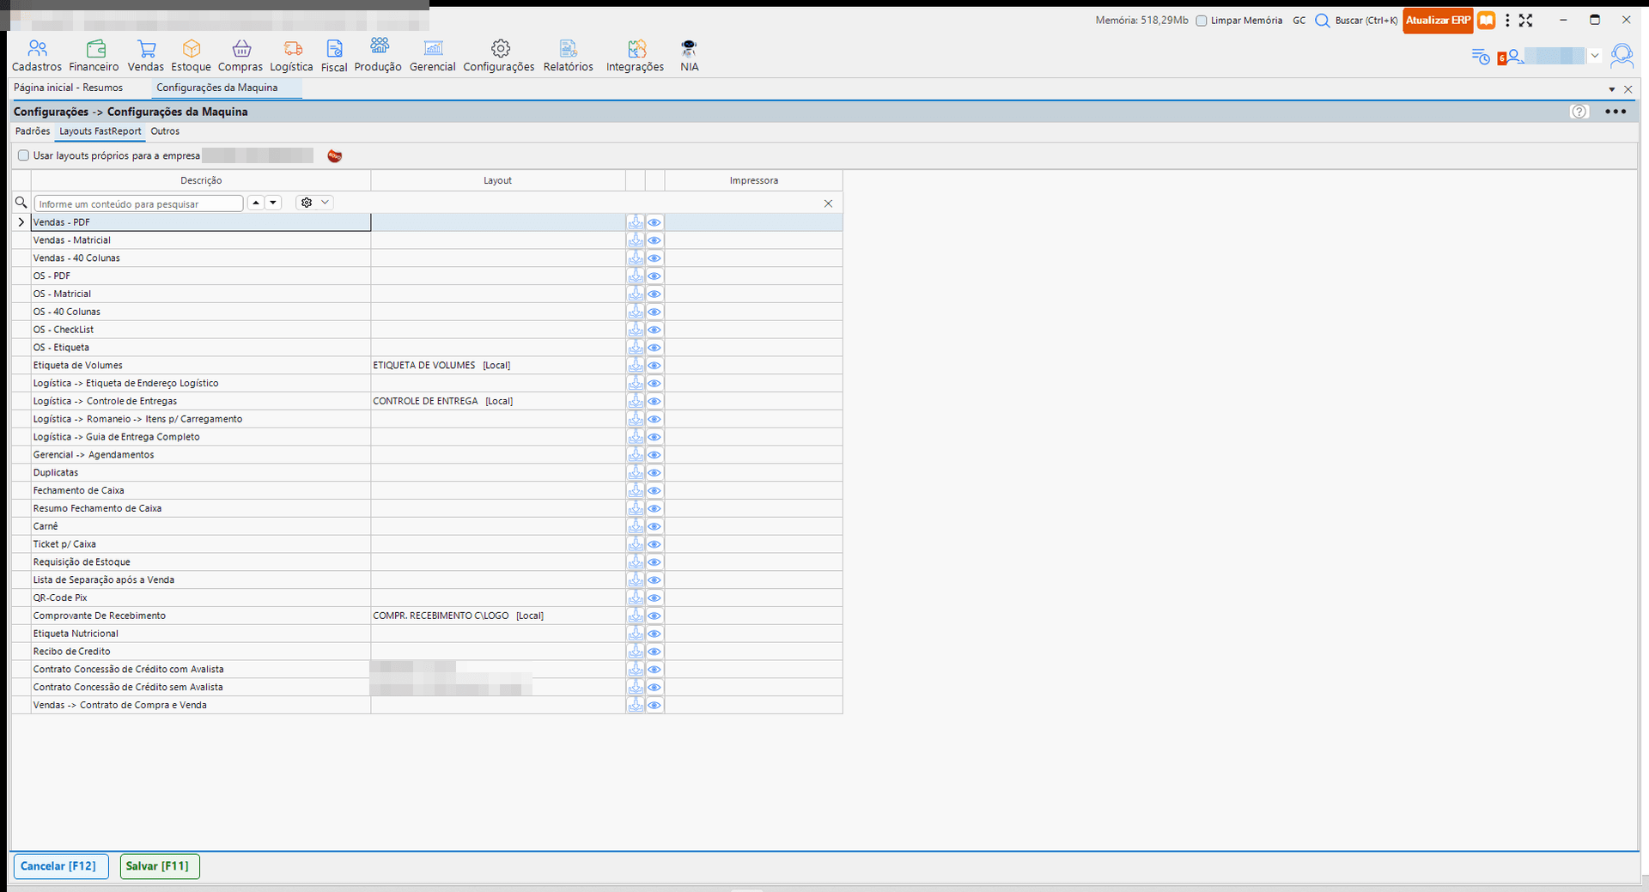Image resolution: width=1649 pixels, height=892 pixels.
Task: Click eye icon for Duplicatas row
Action: (654, 473)
